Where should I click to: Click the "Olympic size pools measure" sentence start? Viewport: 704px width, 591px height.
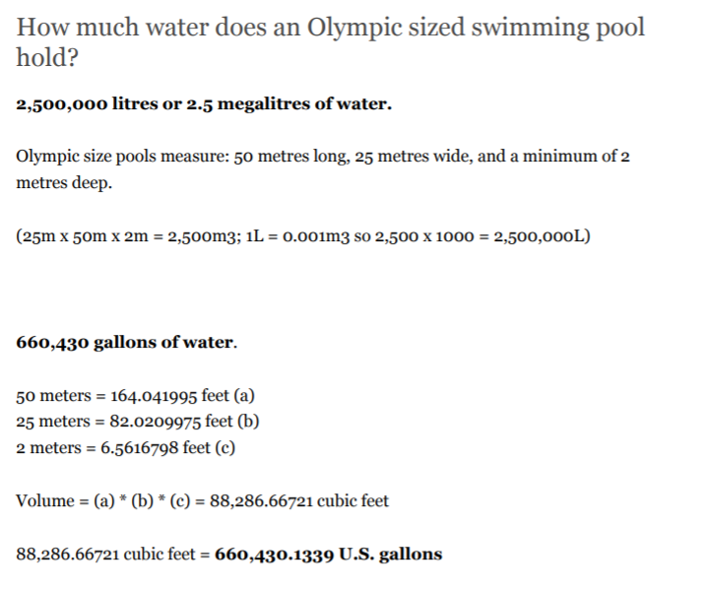[116, 159]
